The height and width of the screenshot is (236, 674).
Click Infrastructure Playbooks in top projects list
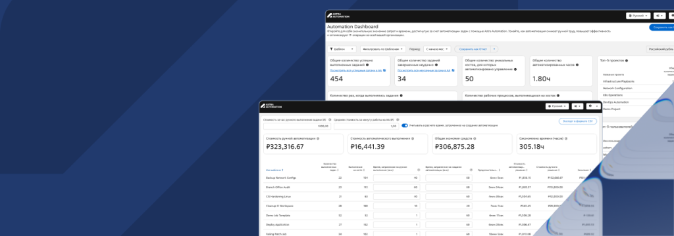pyautogui.click(x=618, y=81)
